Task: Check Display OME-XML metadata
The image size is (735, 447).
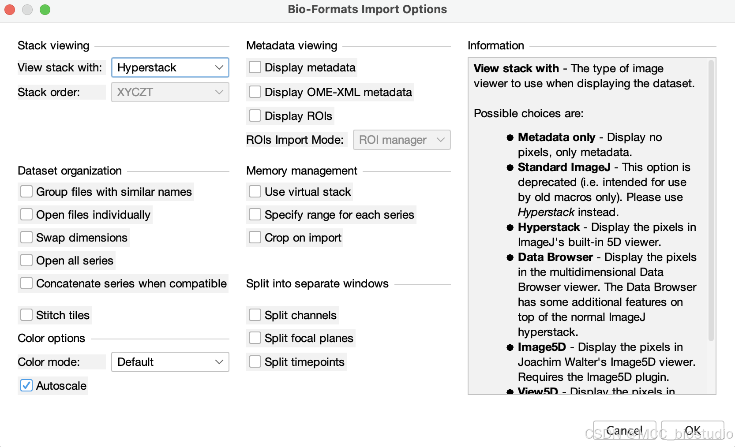Action: tap(255, 92)
